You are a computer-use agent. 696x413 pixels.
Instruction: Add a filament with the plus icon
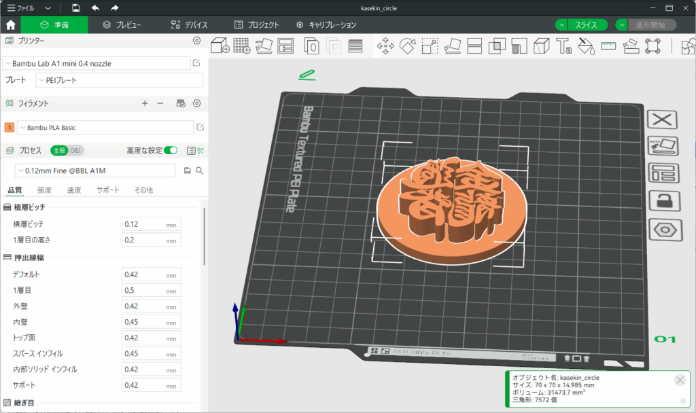[x=145, y=103]
